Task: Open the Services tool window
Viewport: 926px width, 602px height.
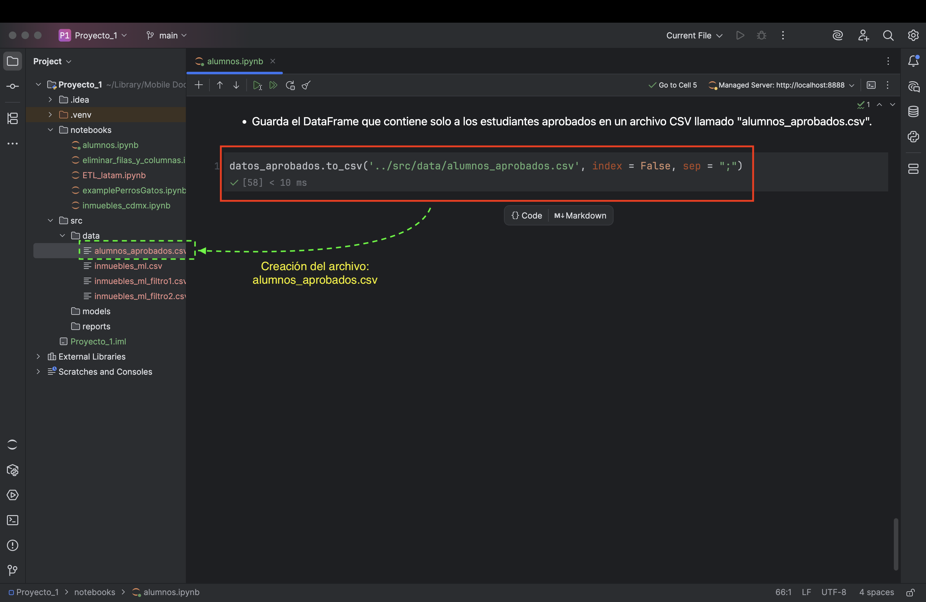Action: pyautogui.click(x=13, y=495)
